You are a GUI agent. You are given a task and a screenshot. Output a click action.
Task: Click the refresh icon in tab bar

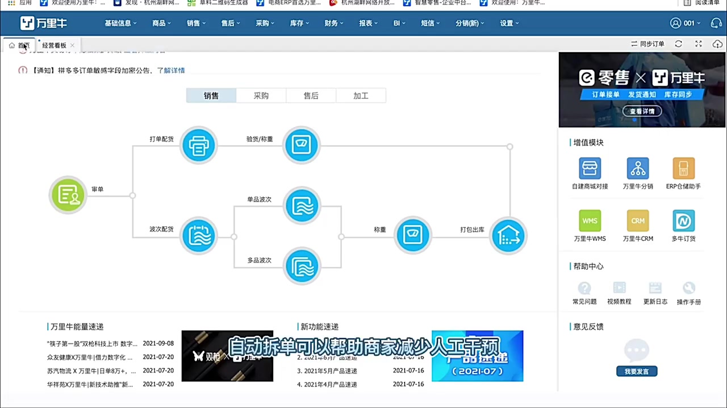(x=678, y=44)
